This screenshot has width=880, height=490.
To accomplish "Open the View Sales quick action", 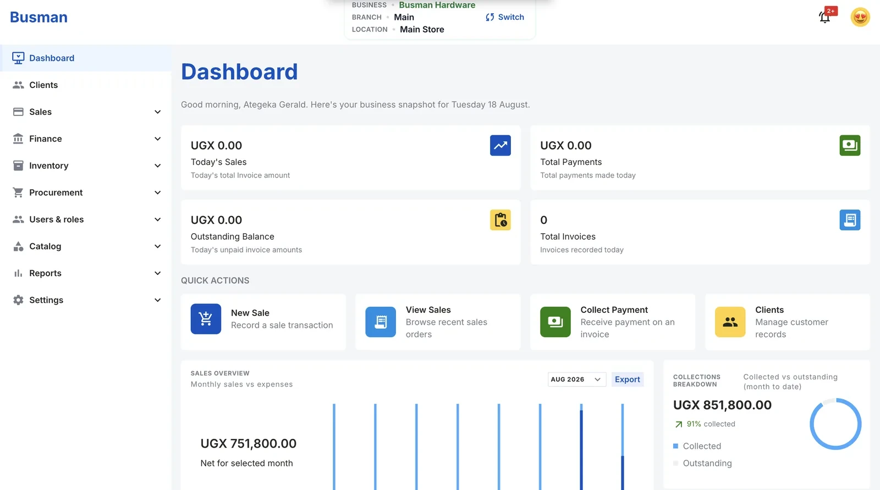I will pyautogui.click(x=438, y=322).
